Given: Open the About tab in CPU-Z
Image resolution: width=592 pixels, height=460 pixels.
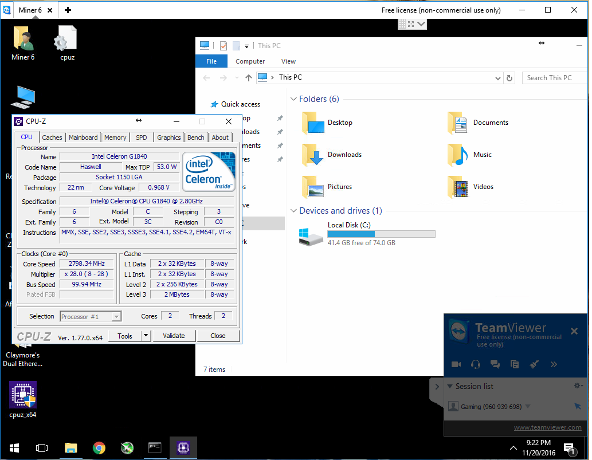Looking at the screenshot, I should (219, 137).
